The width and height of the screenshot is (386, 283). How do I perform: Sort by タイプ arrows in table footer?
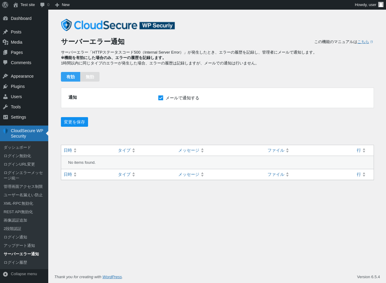coord(134,174)
